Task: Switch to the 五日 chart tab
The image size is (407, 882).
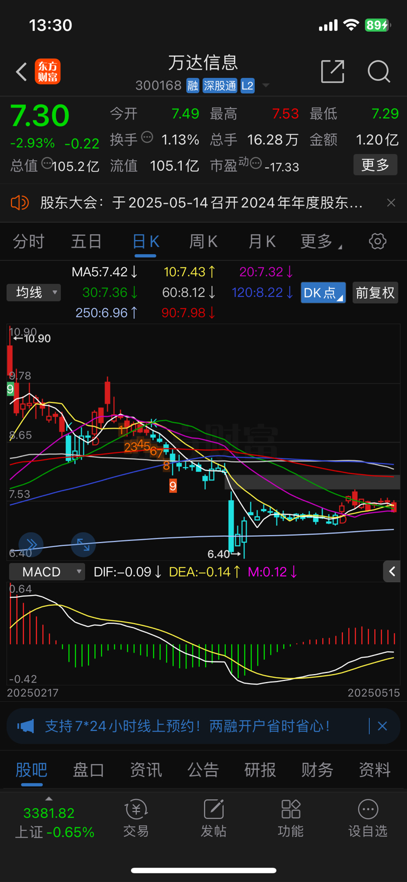Action: [x=86, y=242]
